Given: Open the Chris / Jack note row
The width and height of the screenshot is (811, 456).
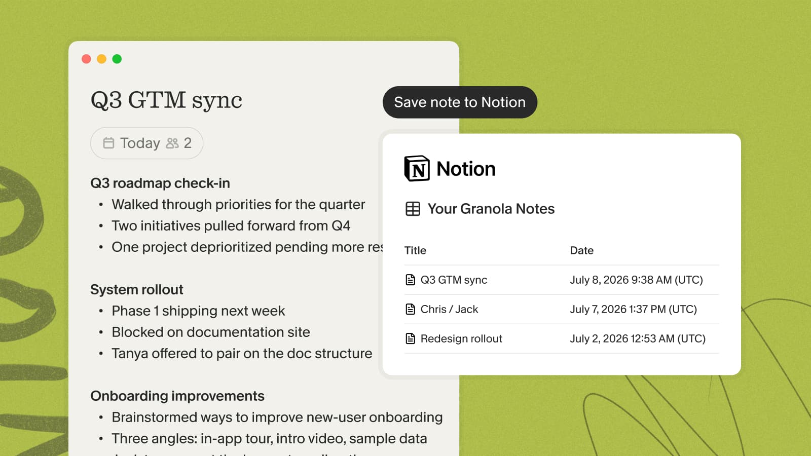Looking at the screenshot, I should [x=562, y=309].
